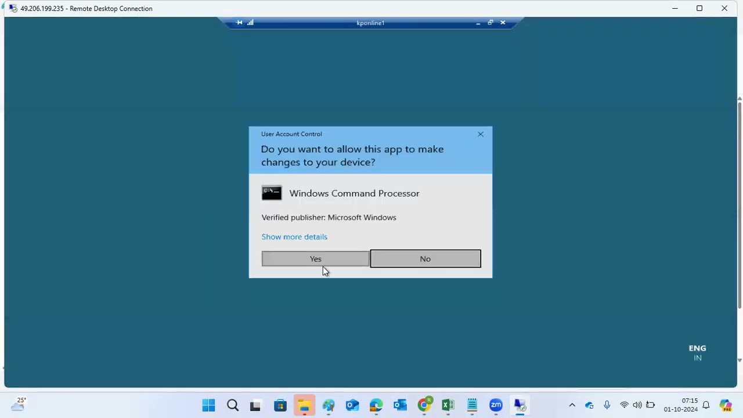Check connection signal strength on connection bar
Viewport: 743px width, 418px height.
tap(250, 23)
